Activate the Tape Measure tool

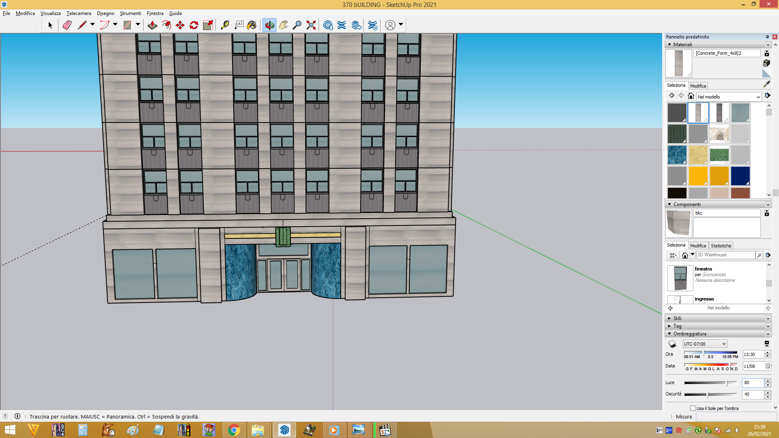pyautogui.click(x=225, y=25)
